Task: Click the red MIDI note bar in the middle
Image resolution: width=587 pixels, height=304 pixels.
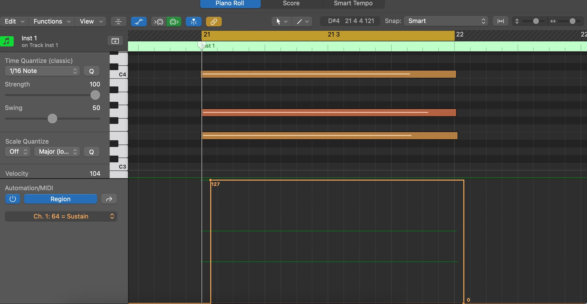Action: (329, 113)
